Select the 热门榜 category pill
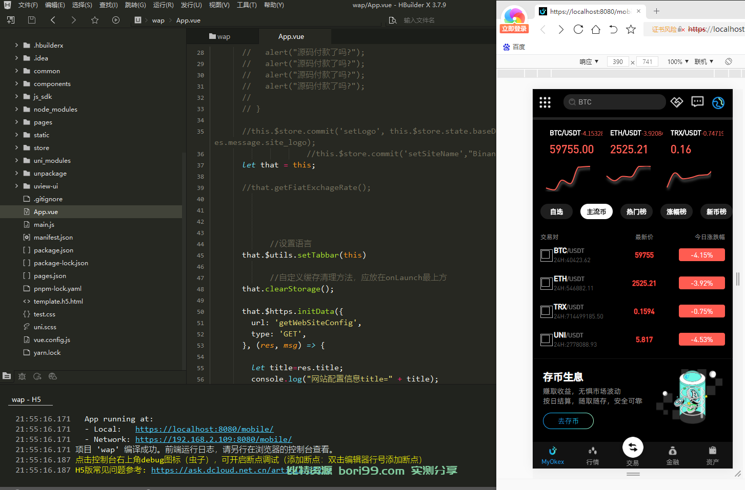This screenshot has height=490, width=745. coord(636,211)
